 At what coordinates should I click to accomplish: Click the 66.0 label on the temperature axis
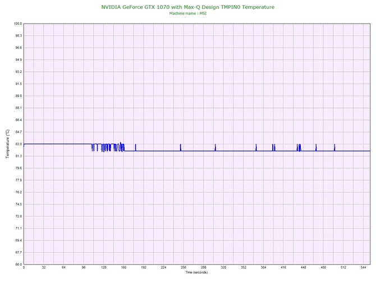tap(17, 264)
